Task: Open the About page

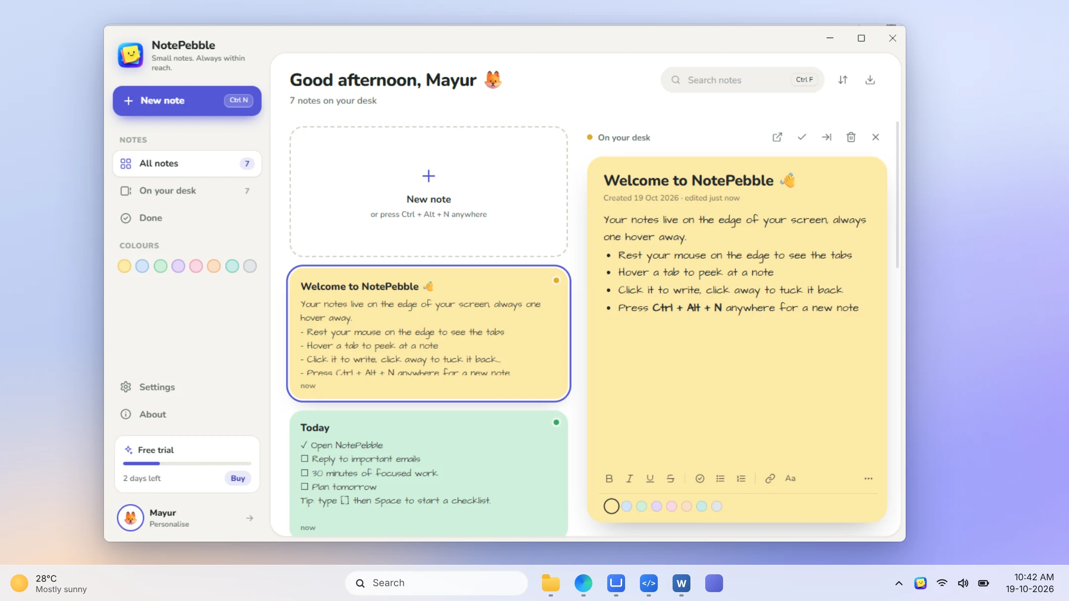Action: 187,414
